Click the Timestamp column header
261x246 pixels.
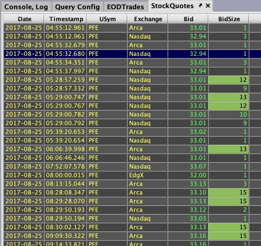(66, 19)
